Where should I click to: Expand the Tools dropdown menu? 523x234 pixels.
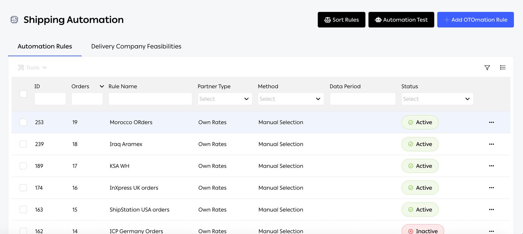click(x=32, y=68)
